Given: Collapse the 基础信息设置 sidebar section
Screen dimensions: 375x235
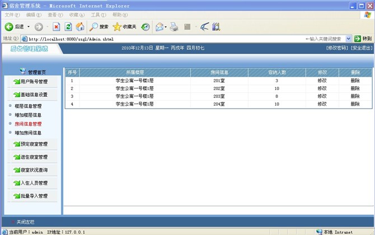Looking at the screenshot, I should click(34, 95).
